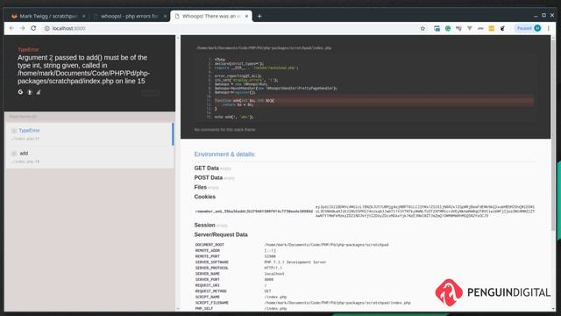The image size is (561, 316).
Task: Maximize the Chrome window
Action: click(543, 16)
